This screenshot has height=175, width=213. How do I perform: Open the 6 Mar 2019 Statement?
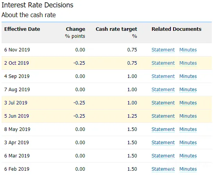tap(163, 156)
